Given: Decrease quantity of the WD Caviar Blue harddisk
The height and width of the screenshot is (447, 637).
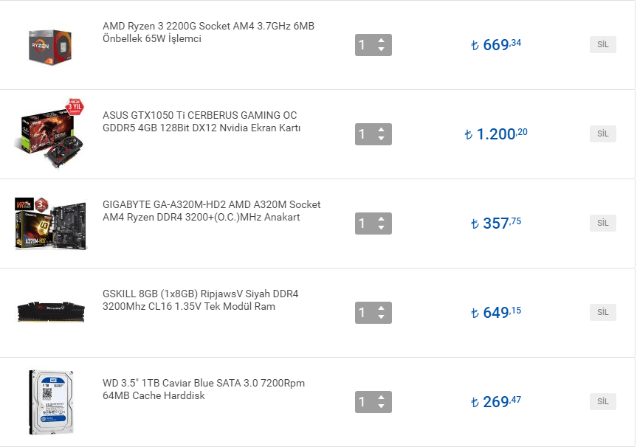Looking at the screenshot, I should tap(381, 406).
